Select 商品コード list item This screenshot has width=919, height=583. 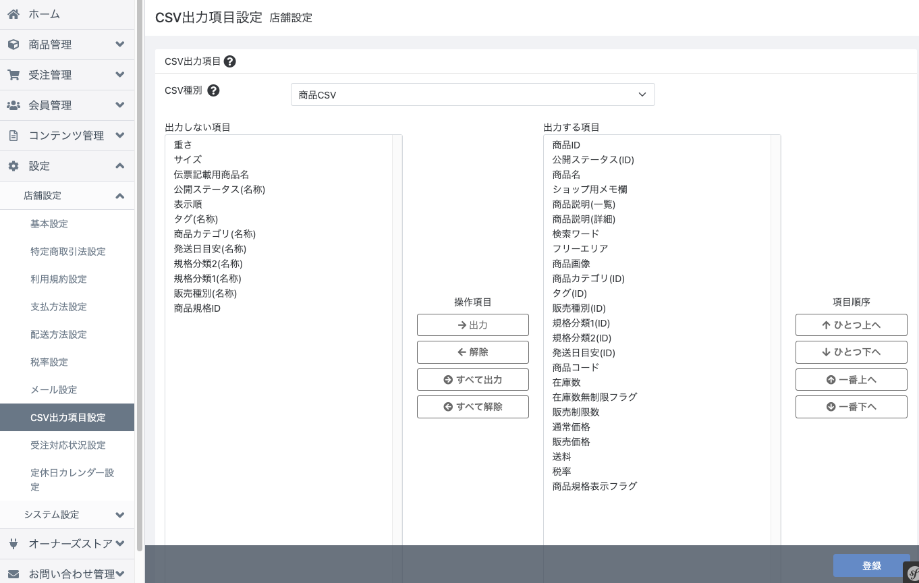pyautogui.click(x=657, y=368)
